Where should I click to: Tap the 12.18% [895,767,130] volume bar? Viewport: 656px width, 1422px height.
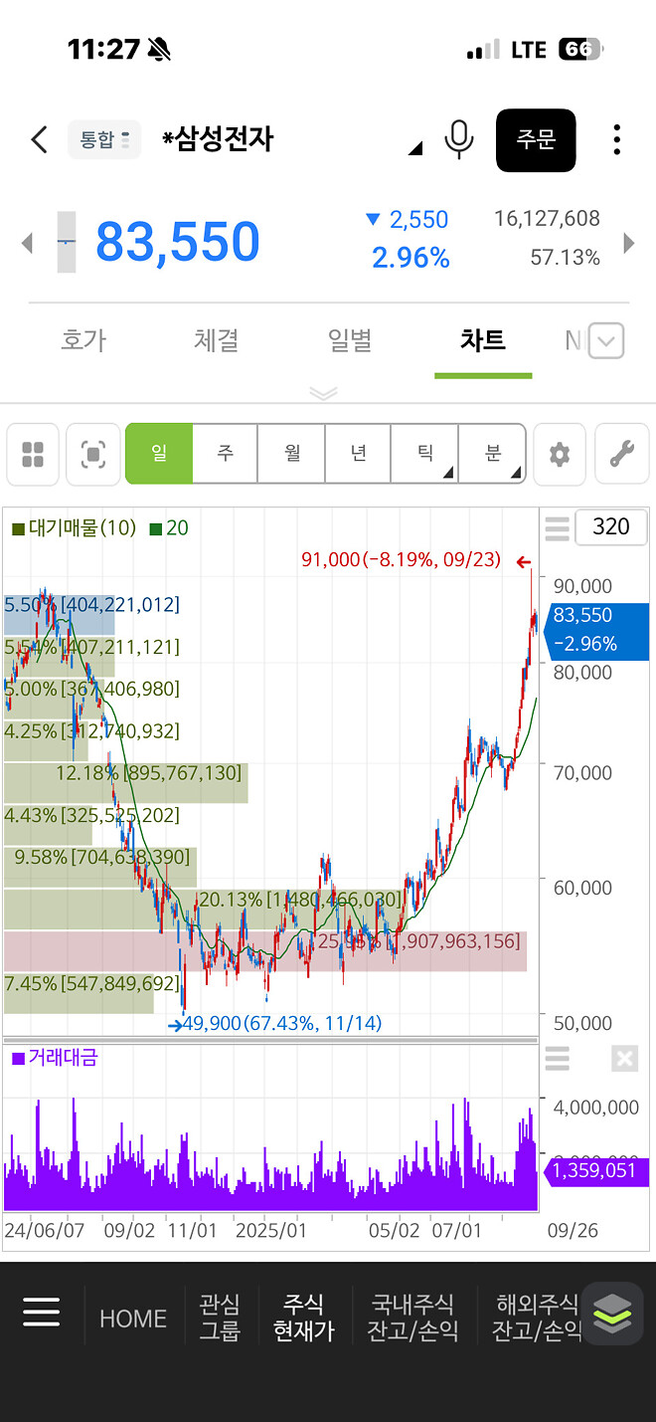pyautogui.click(x=126, y=783)
